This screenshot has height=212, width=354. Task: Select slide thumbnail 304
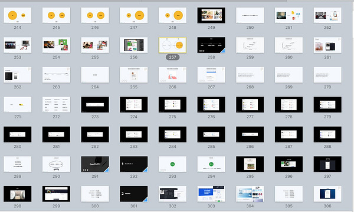pyautogui.click(x=250, y=194)
